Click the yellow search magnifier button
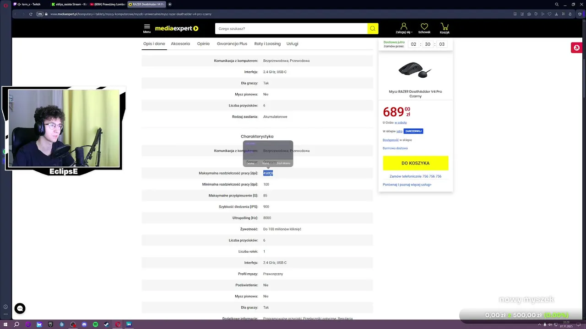 coord(373,28)
